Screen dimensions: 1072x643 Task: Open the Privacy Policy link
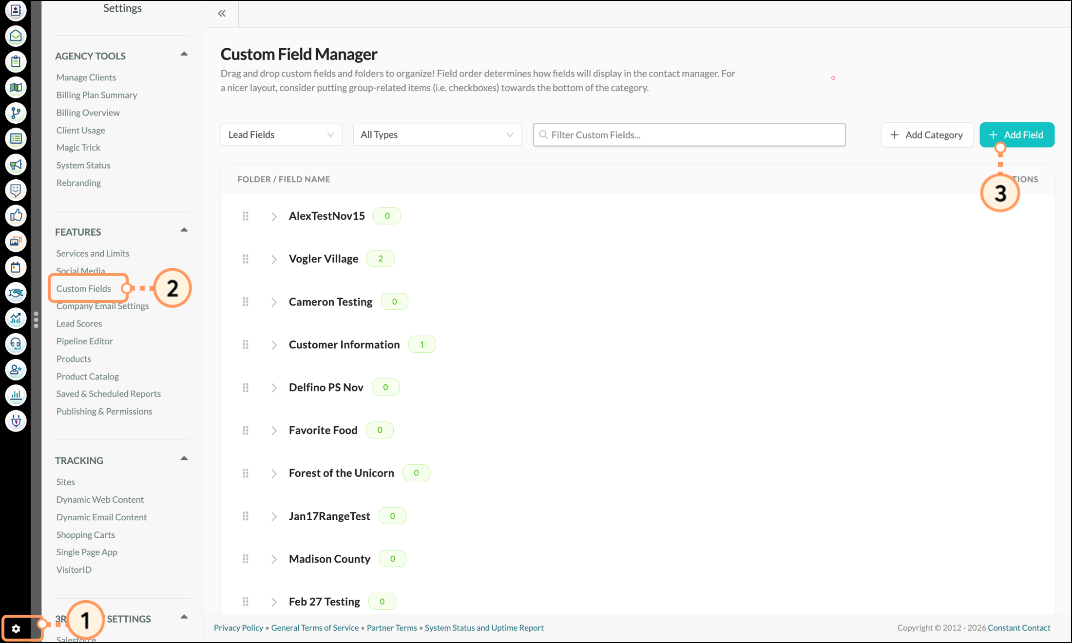[239, 628]
